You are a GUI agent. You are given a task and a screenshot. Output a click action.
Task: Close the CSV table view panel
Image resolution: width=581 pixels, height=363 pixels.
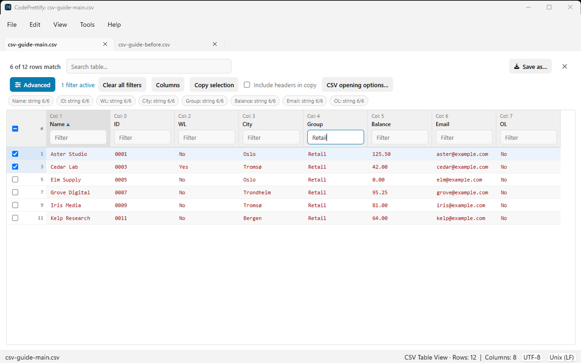coord(565,66)
